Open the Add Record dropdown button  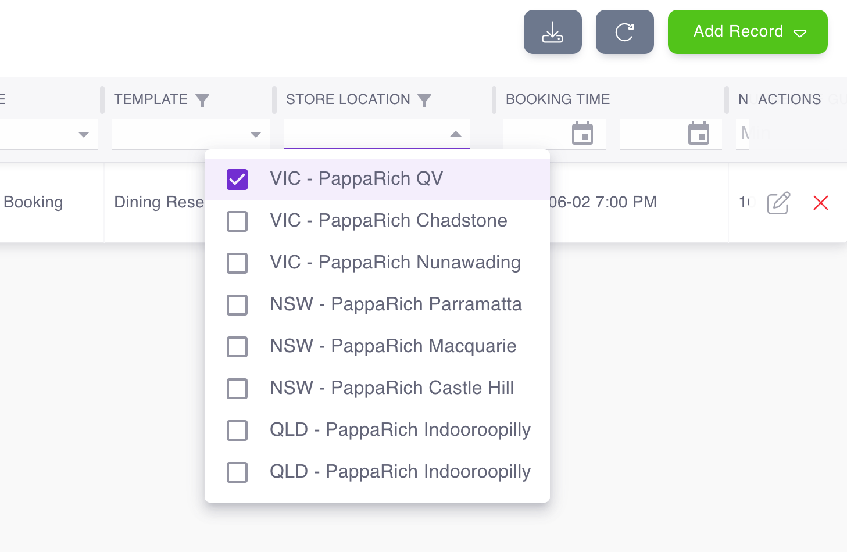point(747,32)
